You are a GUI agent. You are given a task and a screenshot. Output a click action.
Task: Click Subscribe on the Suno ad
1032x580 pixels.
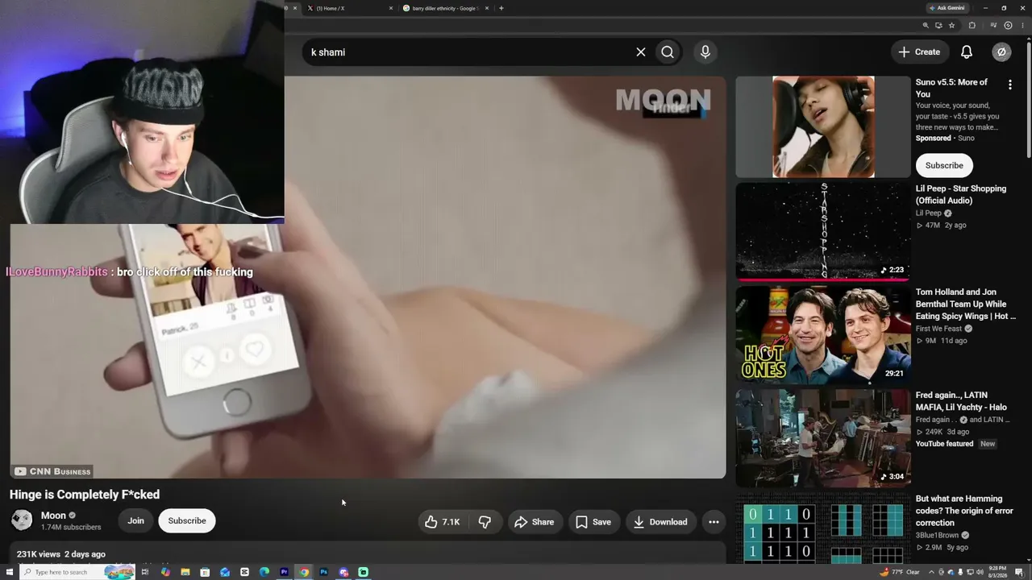(944, 165)
